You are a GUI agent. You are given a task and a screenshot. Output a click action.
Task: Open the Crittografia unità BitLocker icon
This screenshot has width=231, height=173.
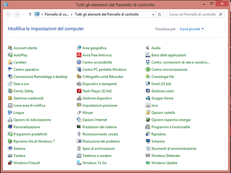tap(79, 77)
